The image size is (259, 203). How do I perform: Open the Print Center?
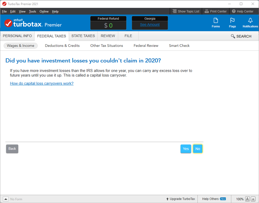215,11
